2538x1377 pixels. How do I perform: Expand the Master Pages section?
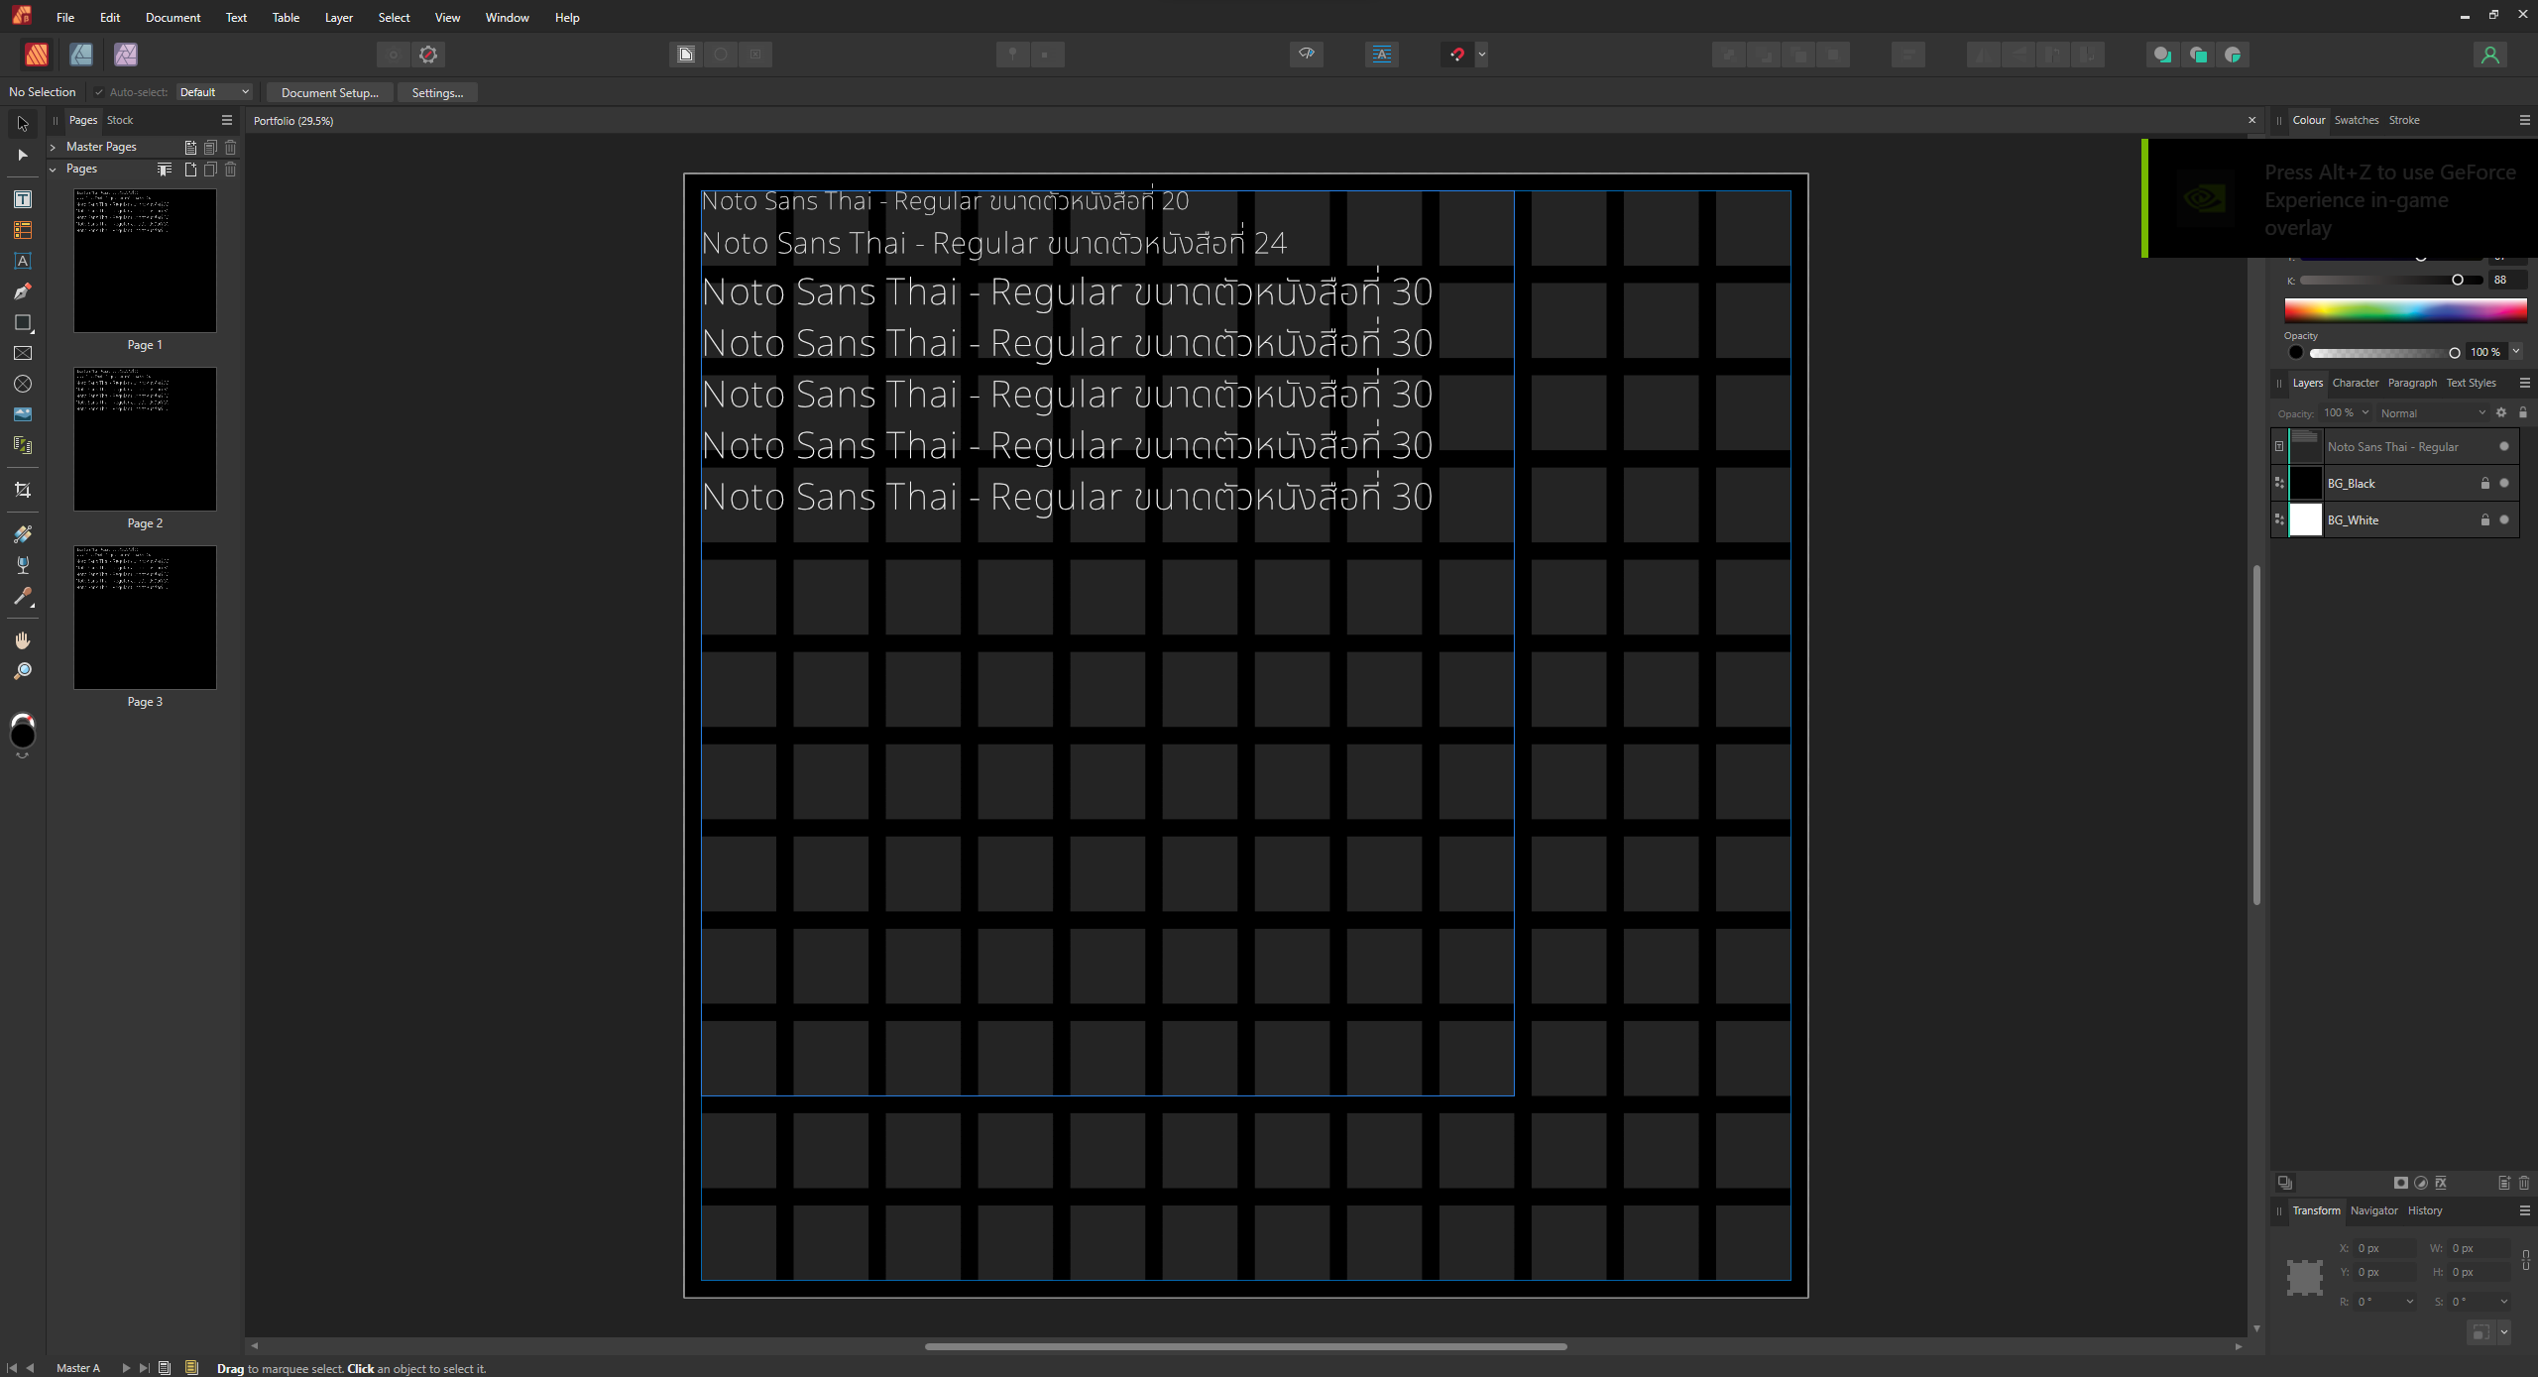pos(53,147)
